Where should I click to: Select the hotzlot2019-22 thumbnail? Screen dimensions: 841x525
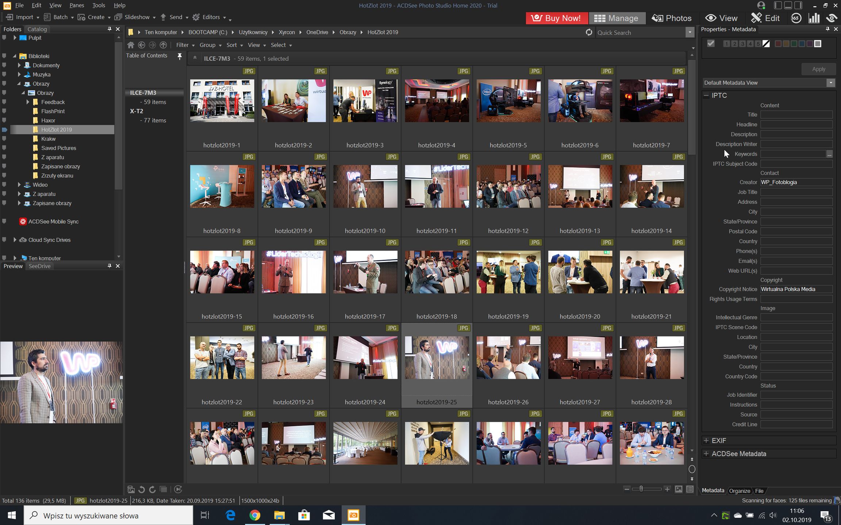click(x=222, y=358)
